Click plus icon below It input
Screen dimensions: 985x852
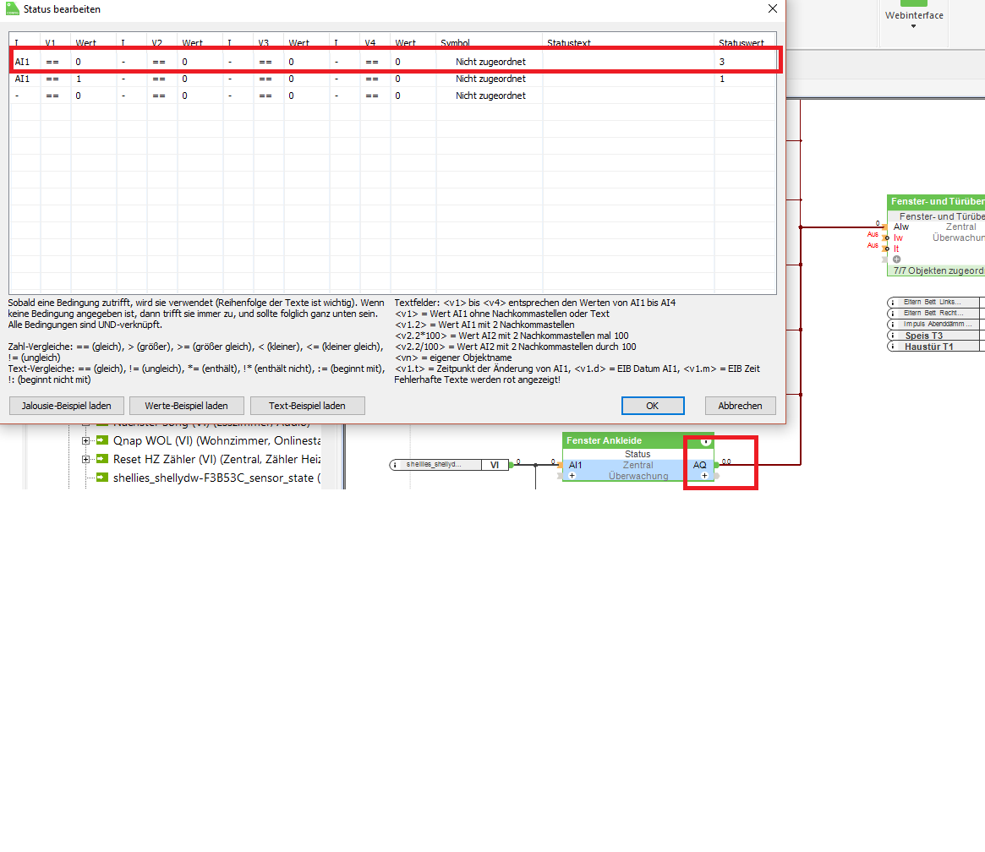(896, 259)
